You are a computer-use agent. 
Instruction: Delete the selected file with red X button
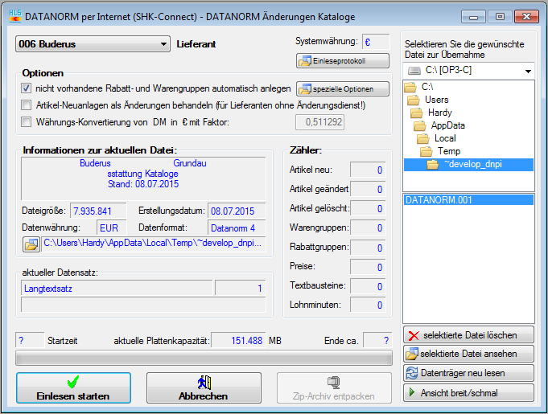pyautogui.click(x=468, y=334)
